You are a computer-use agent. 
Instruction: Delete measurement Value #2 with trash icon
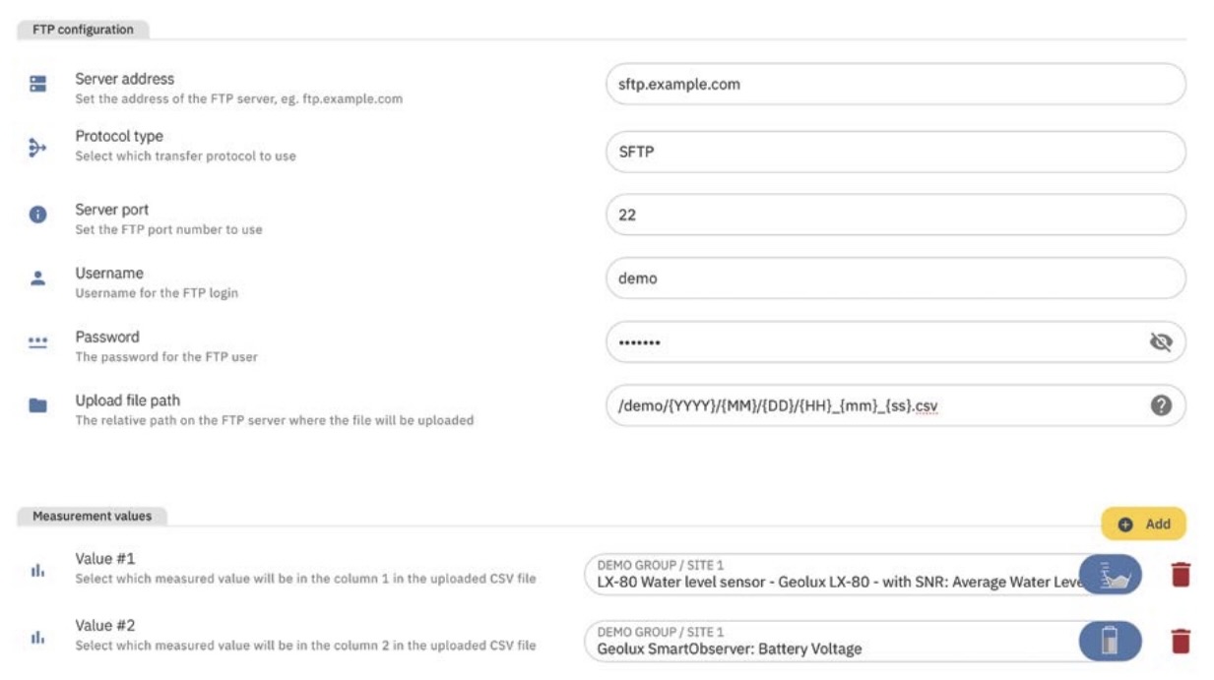click(x=1181, y=642)
